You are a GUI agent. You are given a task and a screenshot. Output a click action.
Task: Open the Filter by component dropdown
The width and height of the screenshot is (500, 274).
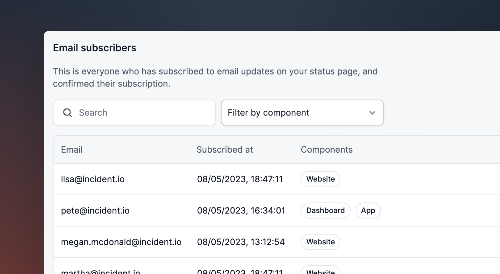tap(302, 113)
